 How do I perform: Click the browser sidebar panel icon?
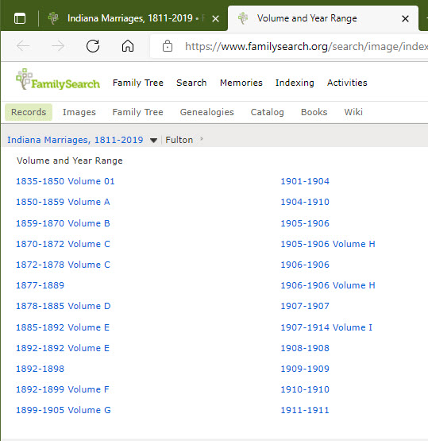20,18
